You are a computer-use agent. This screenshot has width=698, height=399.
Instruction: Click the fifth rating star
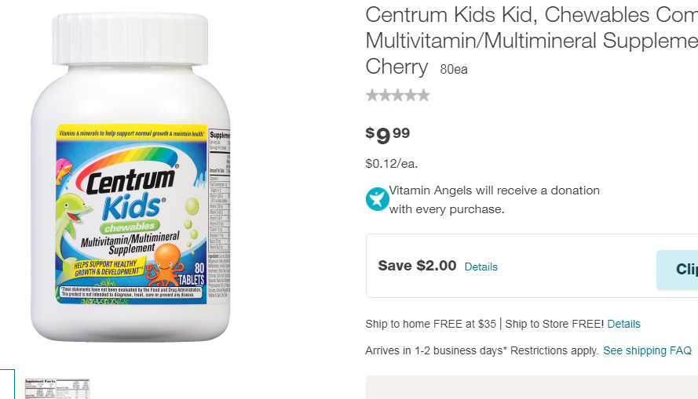click(424, 96)
